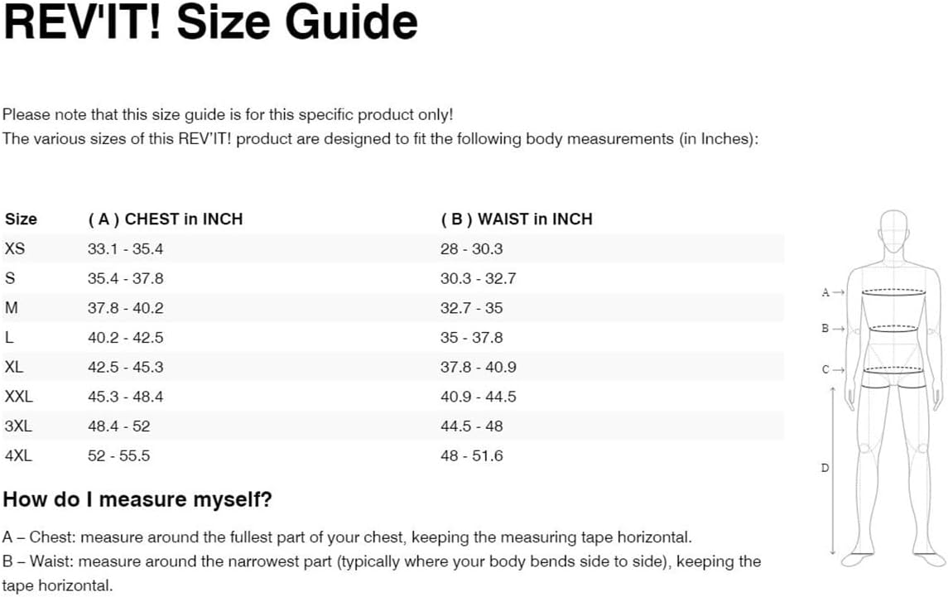Click the REV'IT! Size Guide title
Image resolution: width=948 pixels, height=597 pixels.
click(210, 22)
